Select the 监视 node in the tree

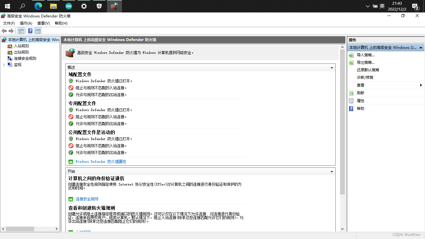click(x=18, y=65)
